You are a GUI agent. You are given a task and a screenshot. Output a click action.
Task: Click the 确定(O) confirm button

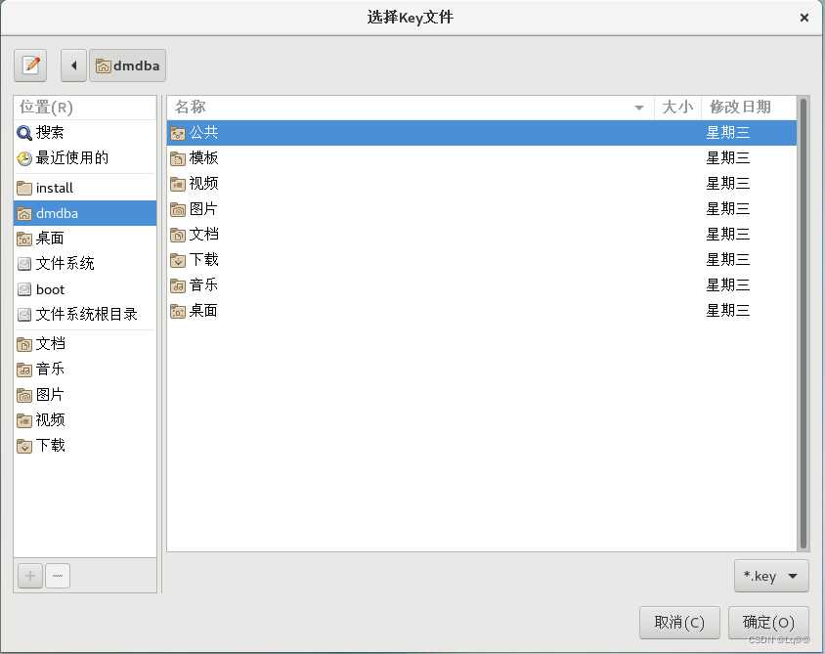point(768,623)
